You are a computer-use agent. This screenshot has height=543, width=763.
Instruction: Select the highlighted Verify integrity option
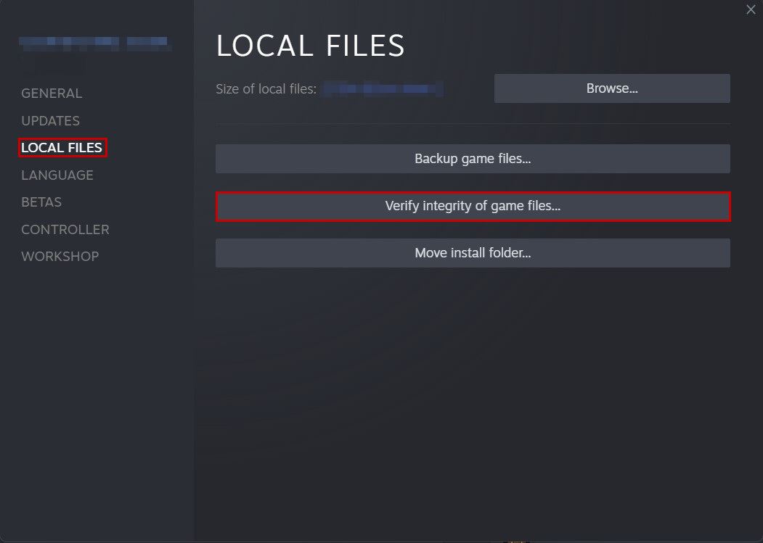pyautogui.click(x=472, y=206)
